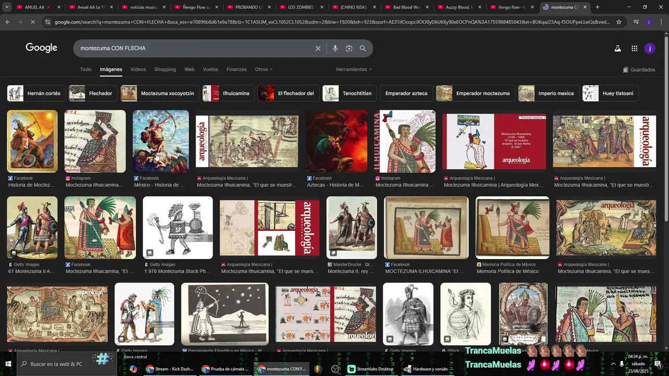Open the Google account avatar in the page header
Image resolution: width=669 pixels, height=376 pixels.
[650, 48]
